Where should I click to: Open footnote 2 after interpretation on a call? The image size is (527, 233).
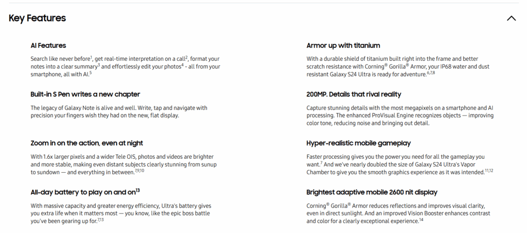(186, 57)
